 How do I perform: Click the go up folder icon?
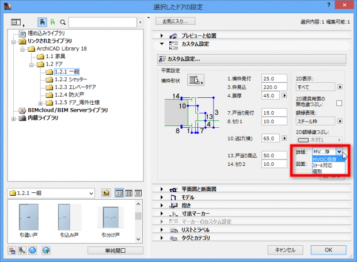[106, 193]
